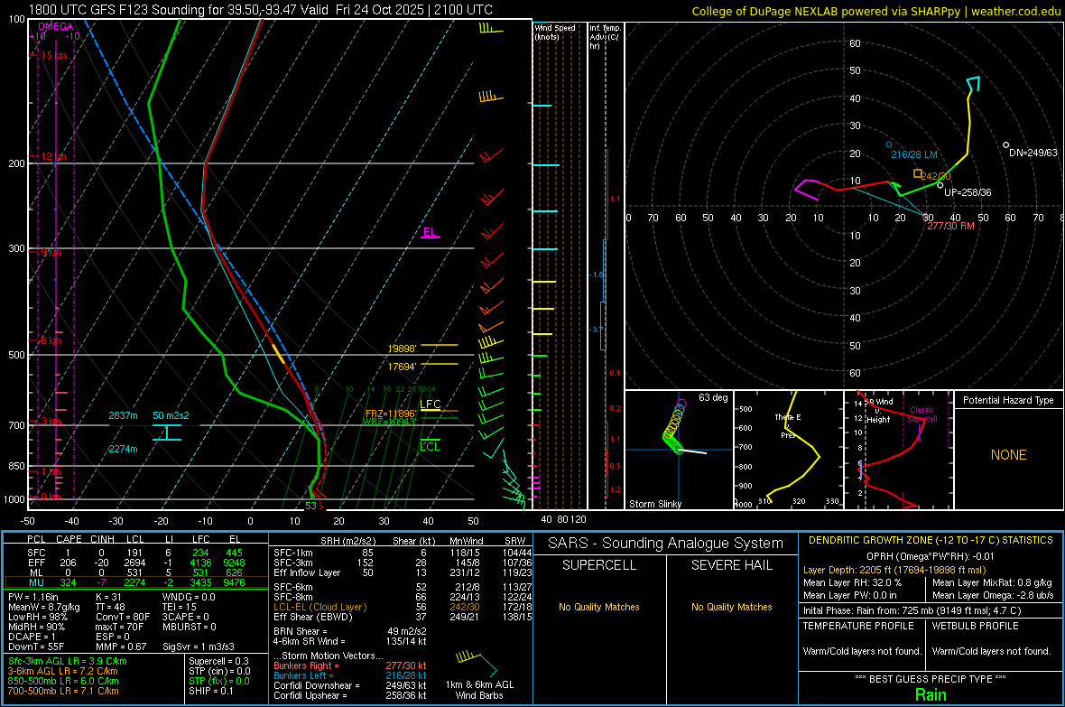This screenshot has height=707, width=1065.
Task: Click the SEVERE HAIL column heading
Action: (x=731, y=565)
